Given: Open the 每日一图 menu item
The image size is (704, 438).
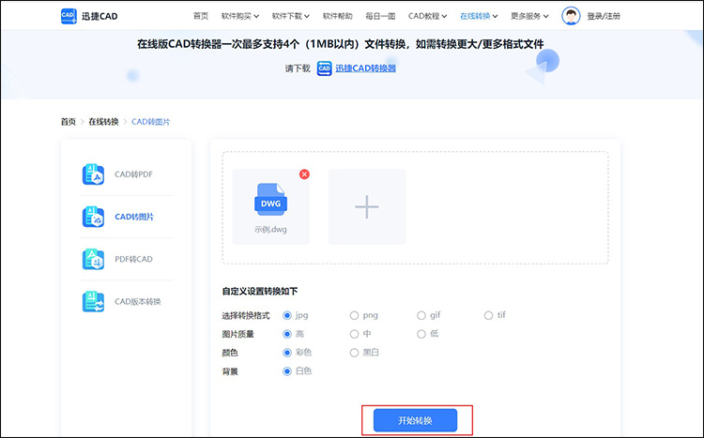Looking at the screenshot, I should (x=379, y=16).
